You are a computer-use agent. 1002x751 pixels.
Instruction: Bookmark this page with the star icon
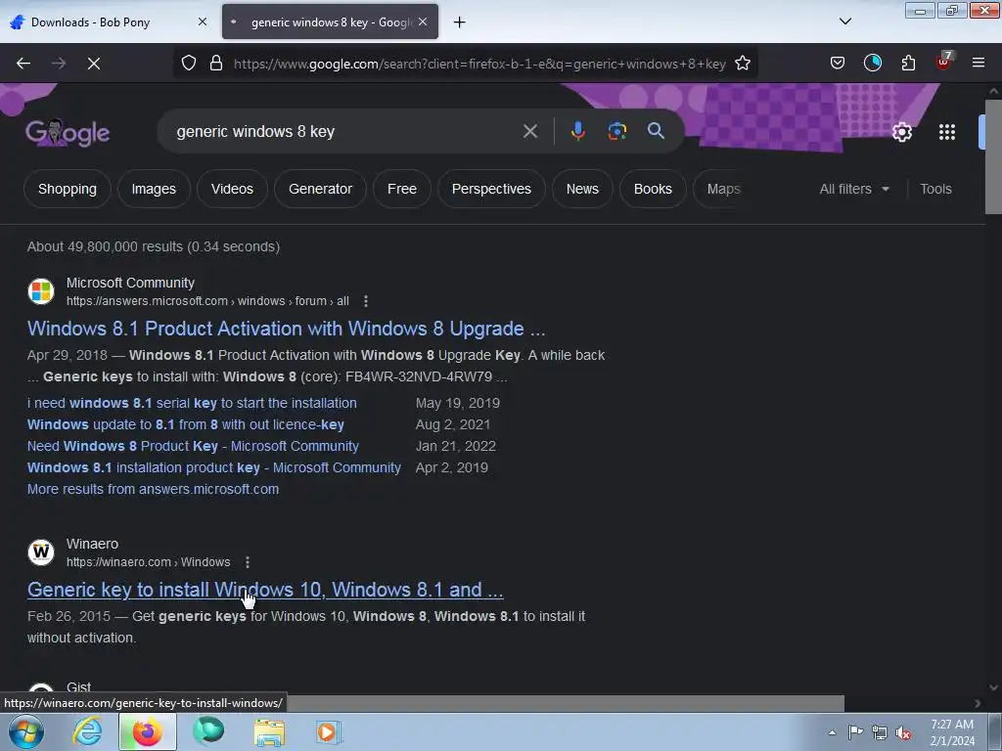click(743, 64)
